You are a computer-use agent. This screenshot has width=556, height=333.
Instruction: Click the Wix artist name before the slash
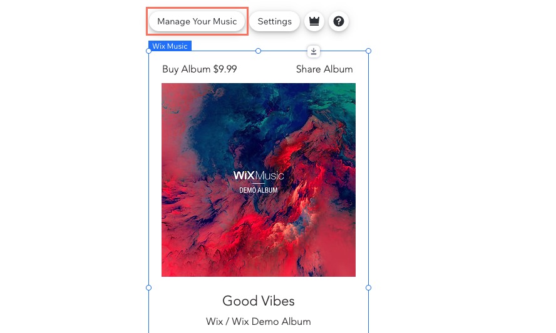[215, 322]
